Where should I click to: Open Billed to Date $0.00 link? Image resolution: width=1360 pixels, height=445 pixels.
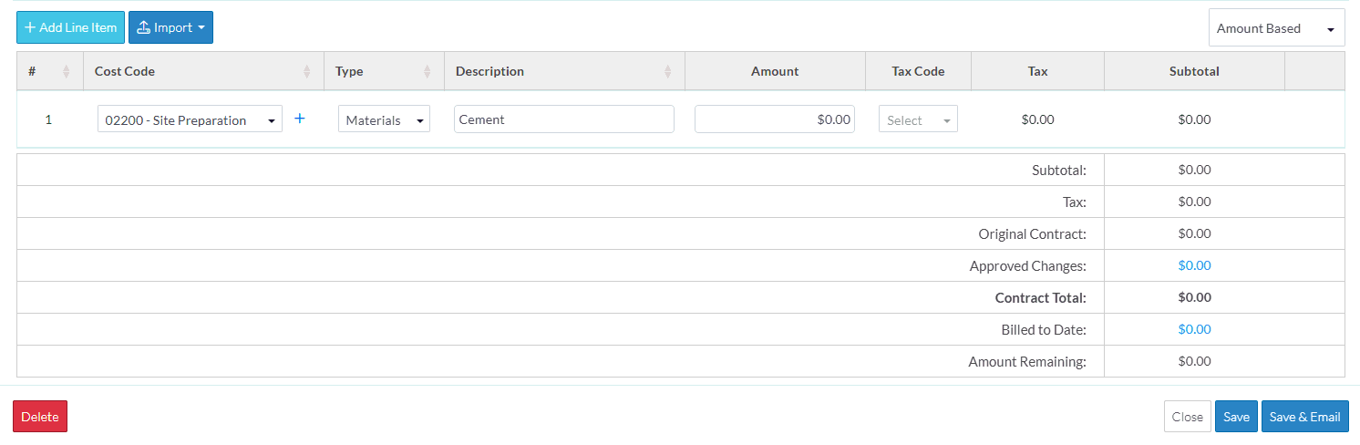click(1194, 329)
